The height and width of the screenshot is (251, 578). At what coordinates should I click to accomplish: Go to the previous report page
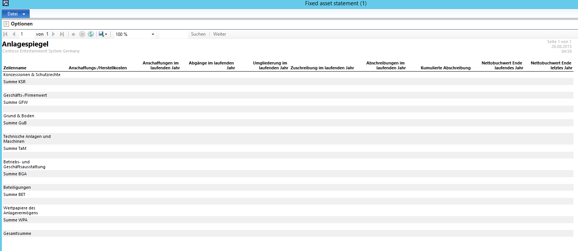click(x=14, y=34)
